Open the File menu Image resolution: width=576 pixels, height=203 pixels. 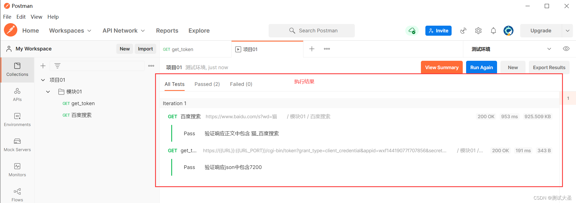pyautogui.click(x=7, y=17)
